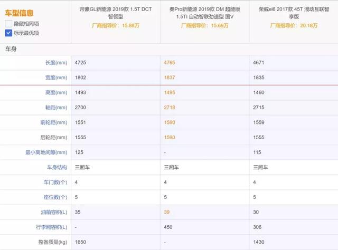Click the 长度(mm) row label
This screenshot has height=250, width=338.
point(57,63)
